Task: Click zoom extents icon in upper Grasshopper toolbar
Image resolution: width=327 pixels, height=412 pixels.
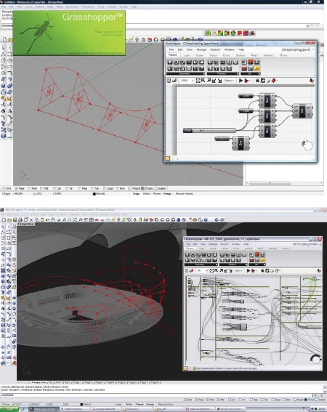Action: (198, 81)
